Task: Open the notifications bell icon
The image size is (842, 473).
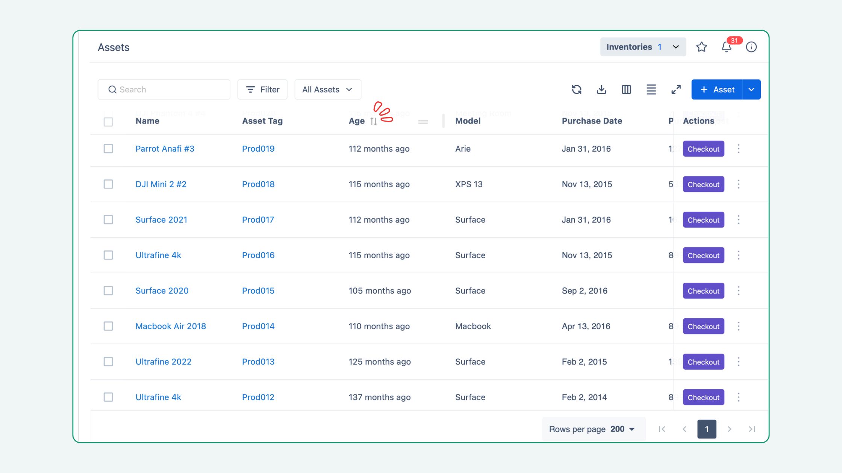Action: tap(726, 47)
